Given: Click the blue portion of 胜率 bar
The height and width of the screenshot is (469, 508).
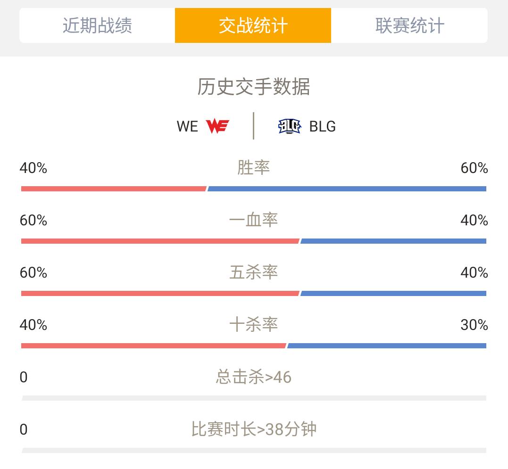Looking at the screenshot, I should (x=347, y=189).
